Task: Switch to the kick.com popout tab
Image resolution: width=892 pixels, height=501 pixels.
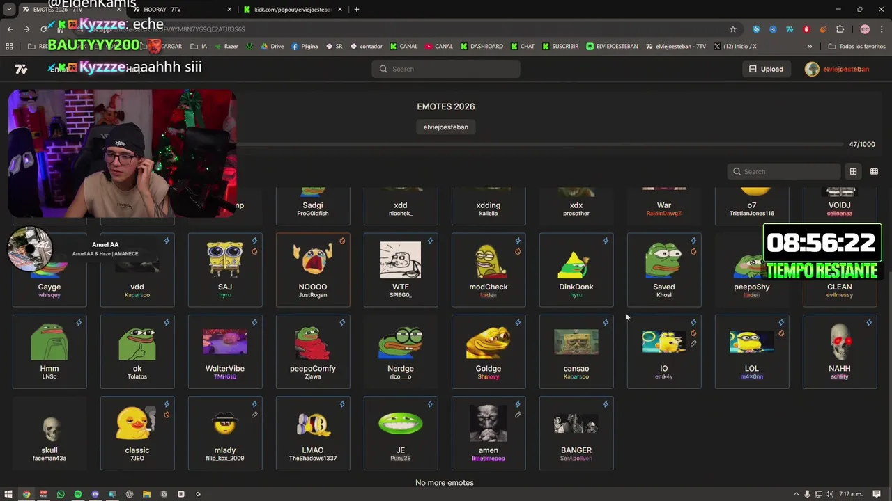Action: coord(293,9)
